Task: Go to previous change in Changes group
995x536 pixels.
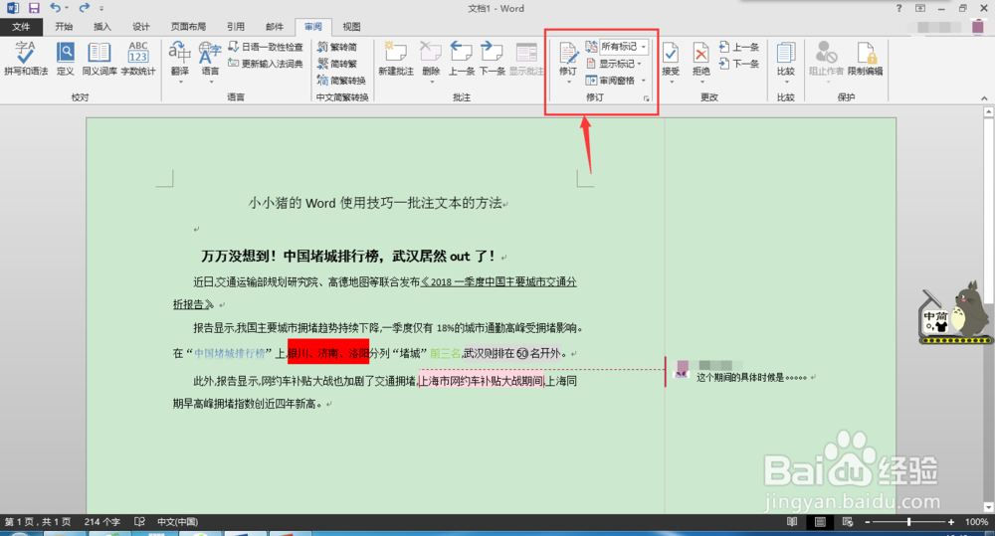Action: coord(739,47)
